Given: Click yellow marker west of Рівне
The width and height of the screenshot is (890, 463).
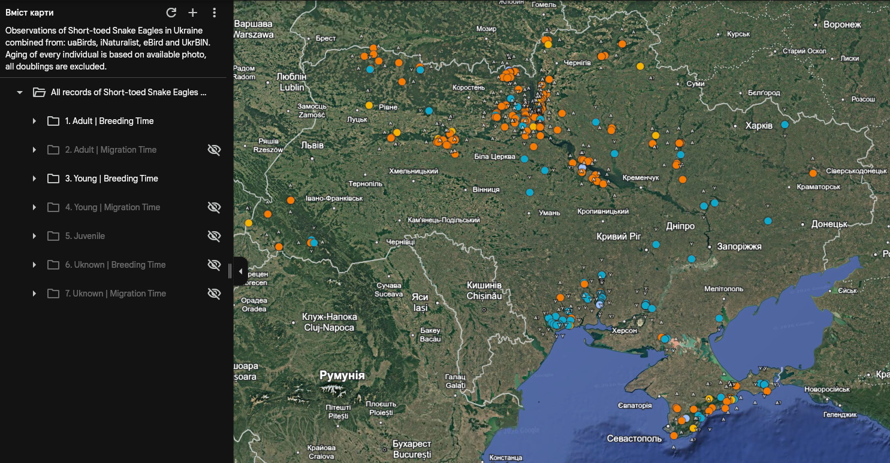Looking at the screenshot, I should 369,105.
